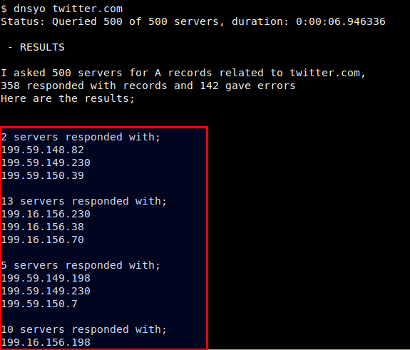Image resolution: width=410 pixels, height=350 pixels.
Task: Select IP address 199.16.156.198
Action: pos(46,342)
